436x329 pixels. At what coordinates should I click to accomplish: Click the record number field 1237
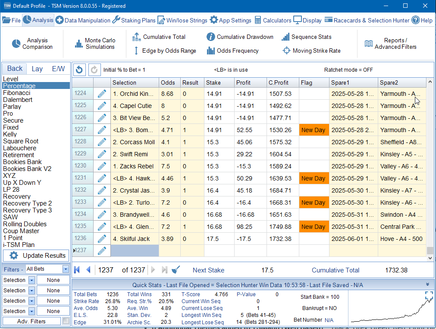106,270
